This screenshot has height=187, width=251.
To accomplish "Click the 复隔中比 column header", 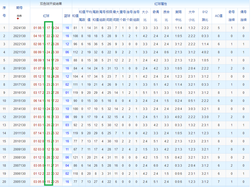I will [x=178, y=16].
